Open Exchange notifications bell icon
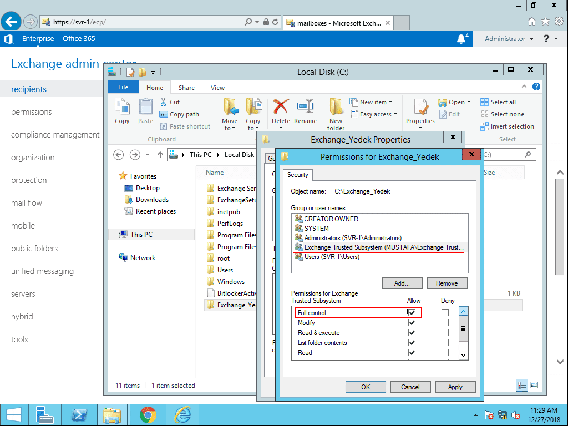This screenshot has width=568, height=426. click(x=461, y=38)
